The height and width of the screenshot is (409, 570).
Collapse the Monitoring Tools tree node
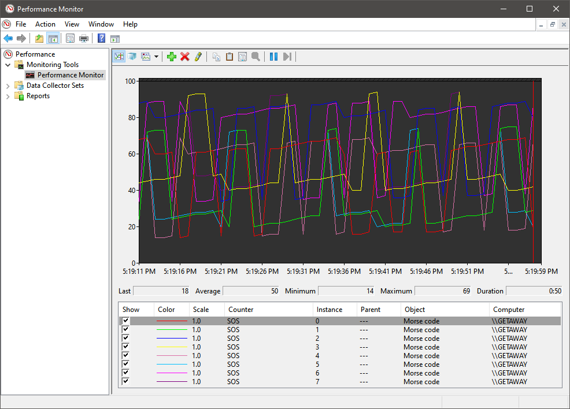(x=8, y=65)
